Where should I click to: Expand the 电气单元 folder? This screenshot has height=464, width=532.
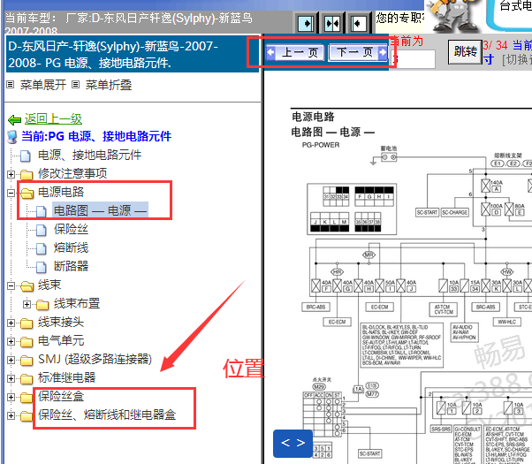tap(11, 341)
